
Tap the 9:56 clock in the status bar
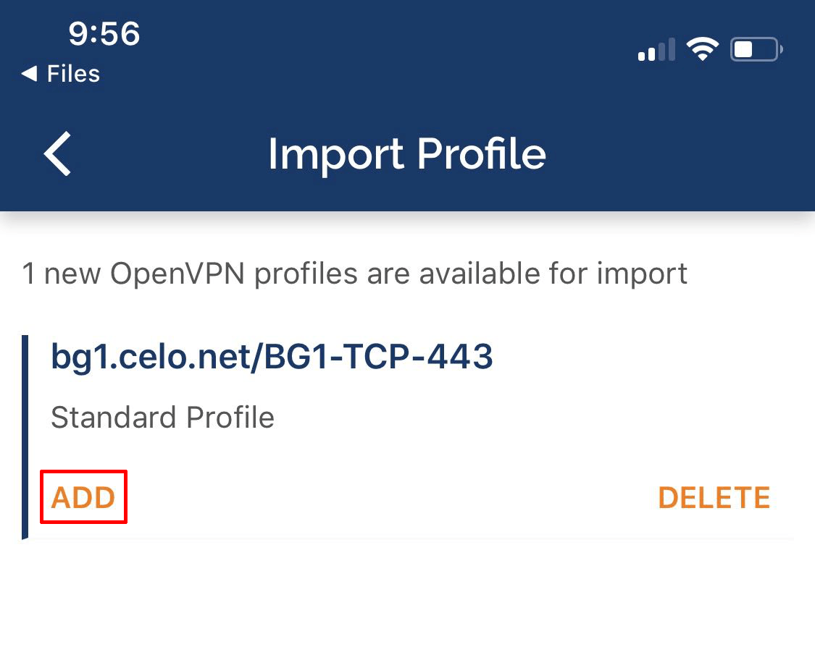(104, 34)
